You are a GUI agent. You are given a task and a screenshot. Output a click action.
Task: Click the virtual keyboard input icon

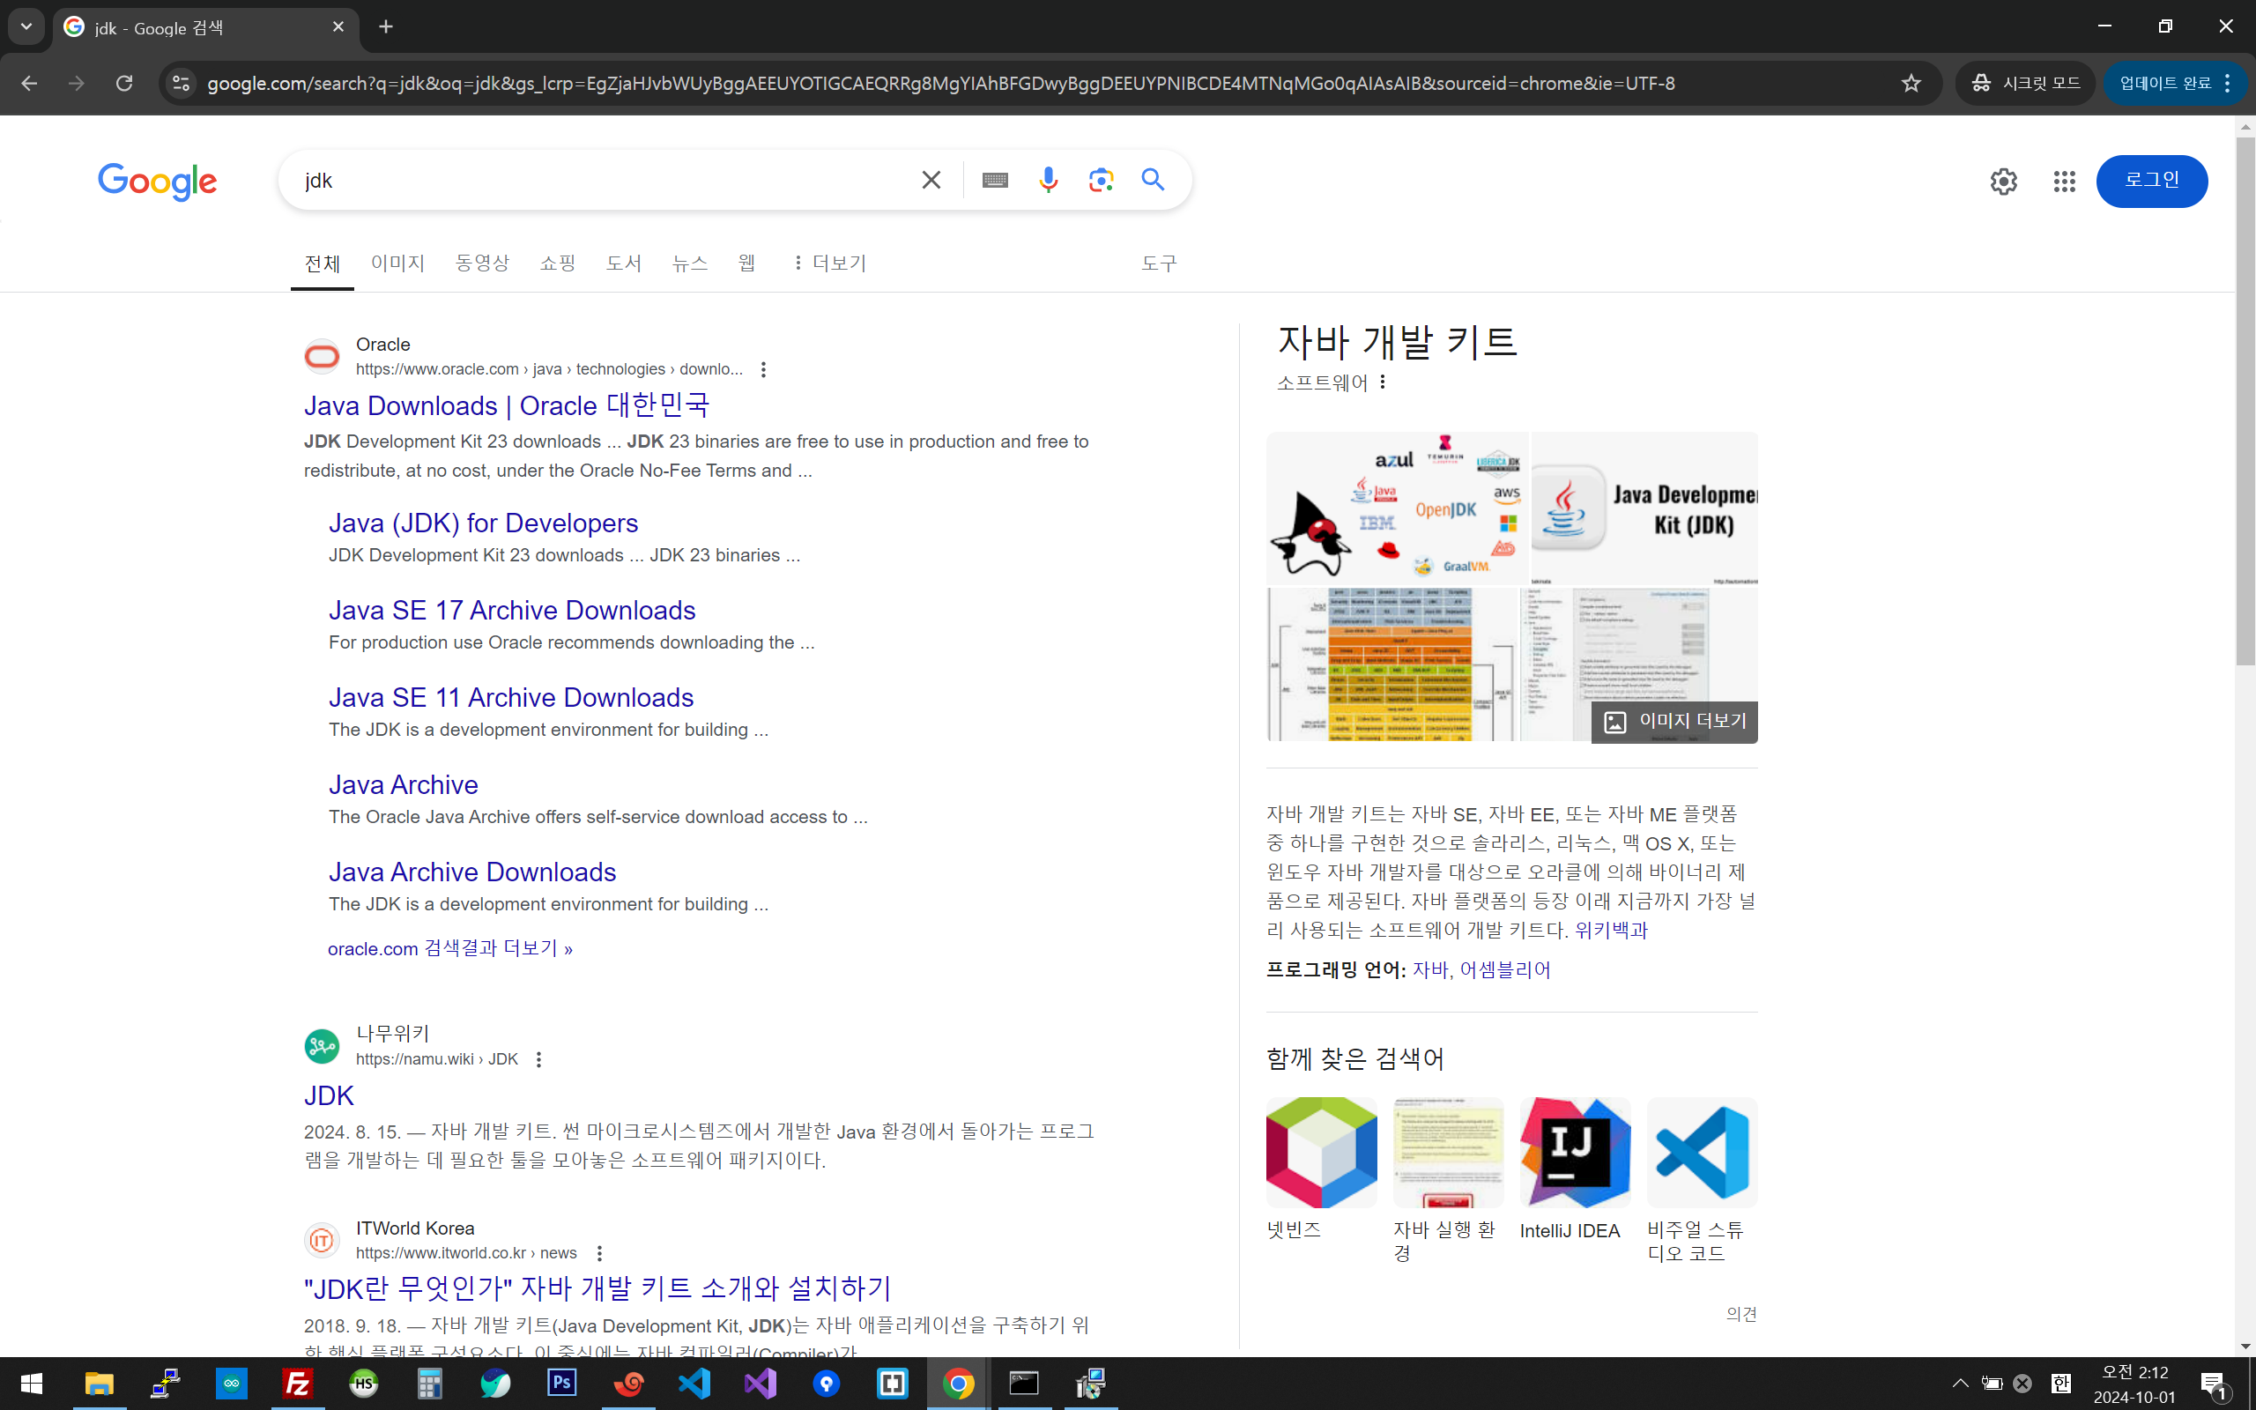click(995, 180)
